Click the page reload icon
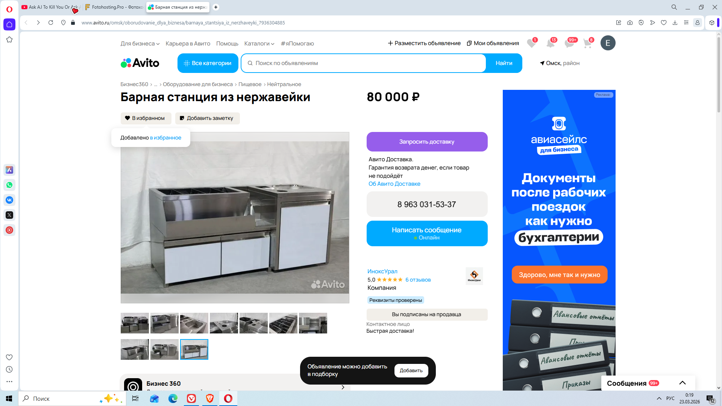 51,23
